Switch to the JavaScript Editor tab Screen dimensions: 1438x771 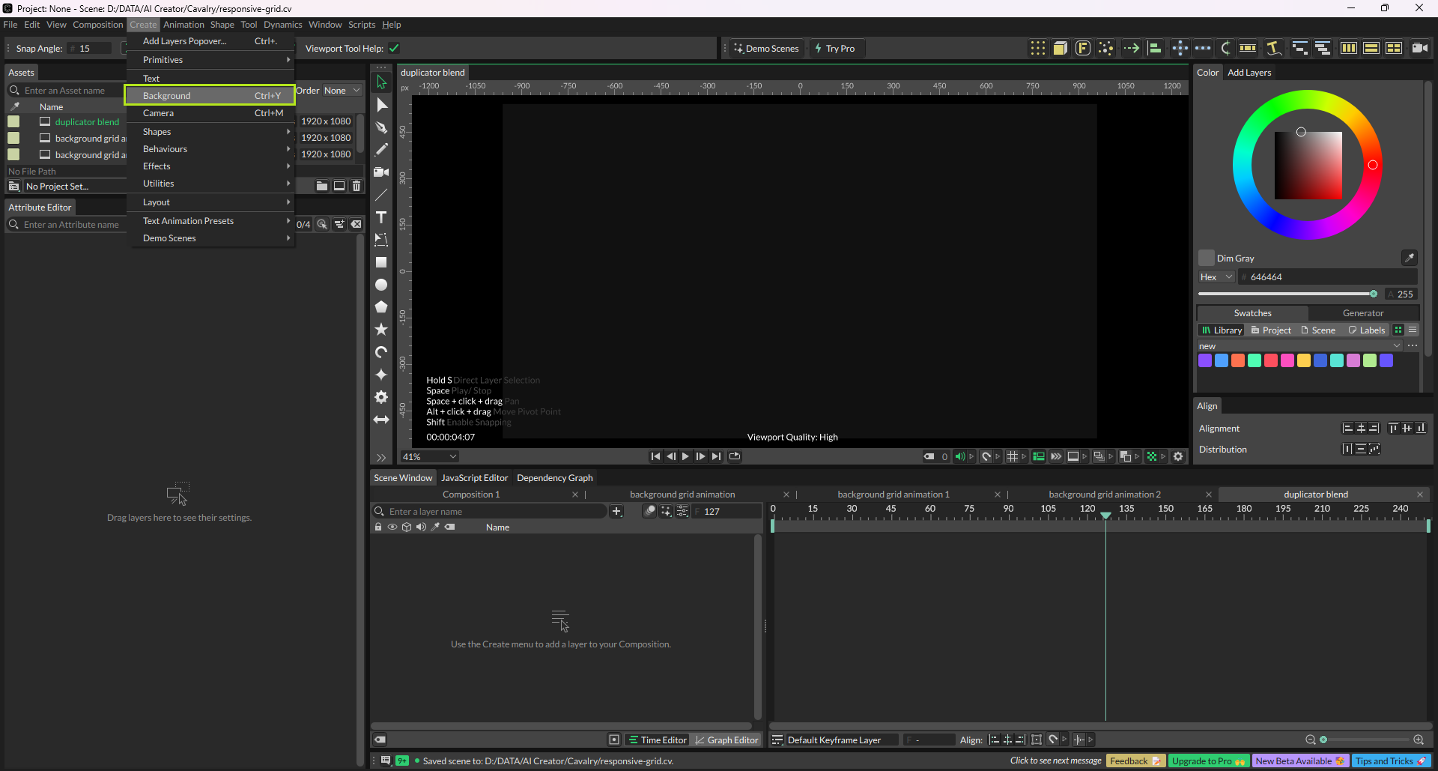(474, 478)
